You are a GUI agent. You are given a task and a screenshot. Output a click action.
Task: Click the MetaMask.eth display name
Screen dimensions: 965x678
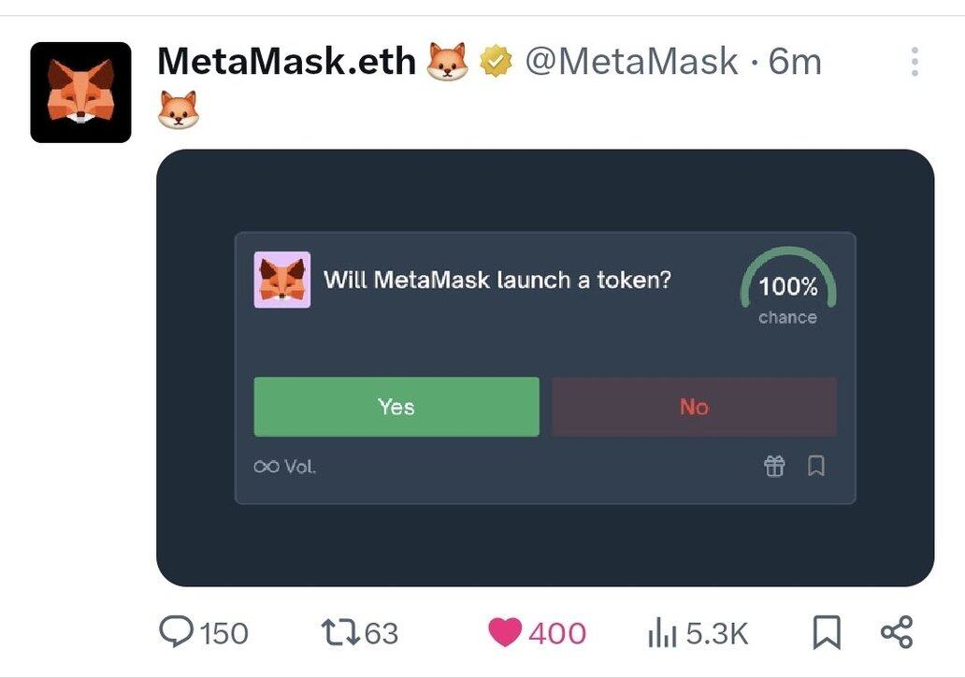coord(287,61)
